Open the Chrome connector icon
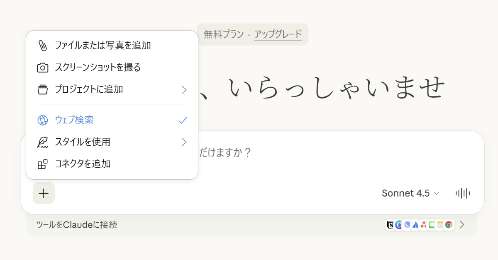498x260 pixels. 449,225
